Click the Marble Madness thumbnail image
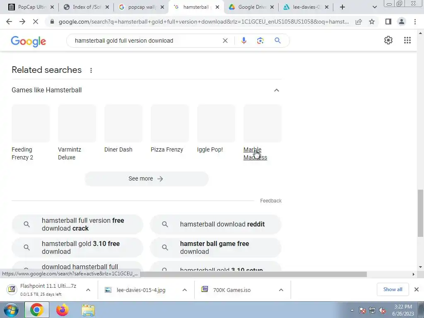 [262, 123]
